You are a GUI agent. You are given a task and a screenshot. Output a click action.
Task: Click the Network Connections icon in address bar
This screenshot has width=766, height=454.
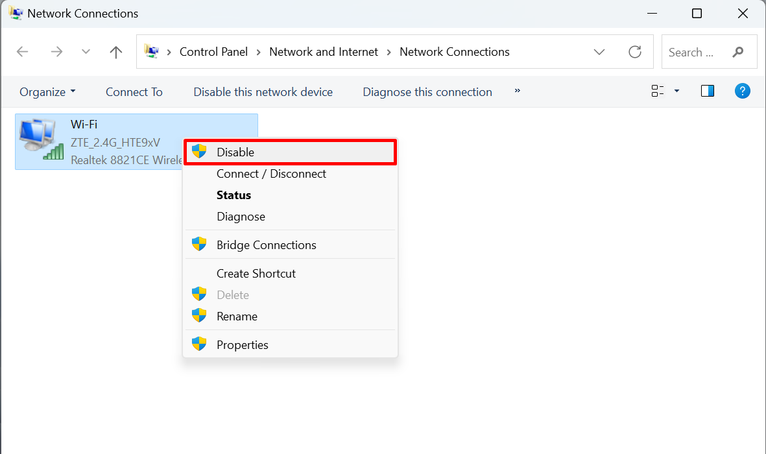[152, 51]
